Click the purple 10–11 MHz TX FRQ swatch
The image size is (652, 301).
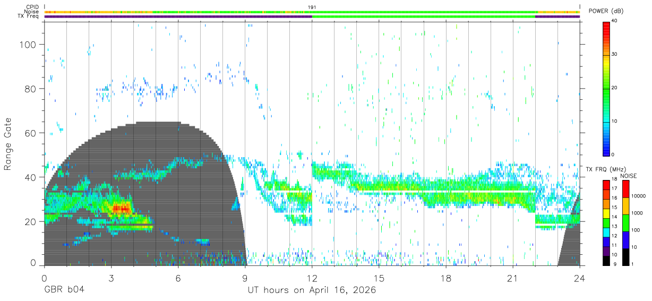606,251
